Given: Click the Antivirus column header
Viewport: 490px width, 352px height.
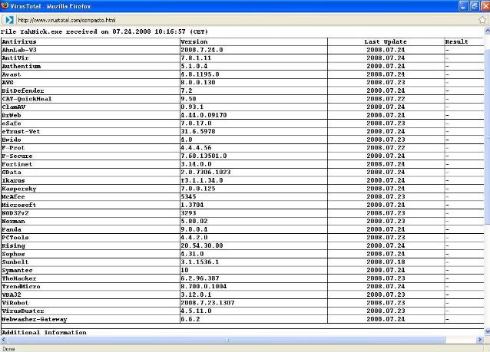Looking at the screenshot, I should pyautogui.click(x=19, y=42).
